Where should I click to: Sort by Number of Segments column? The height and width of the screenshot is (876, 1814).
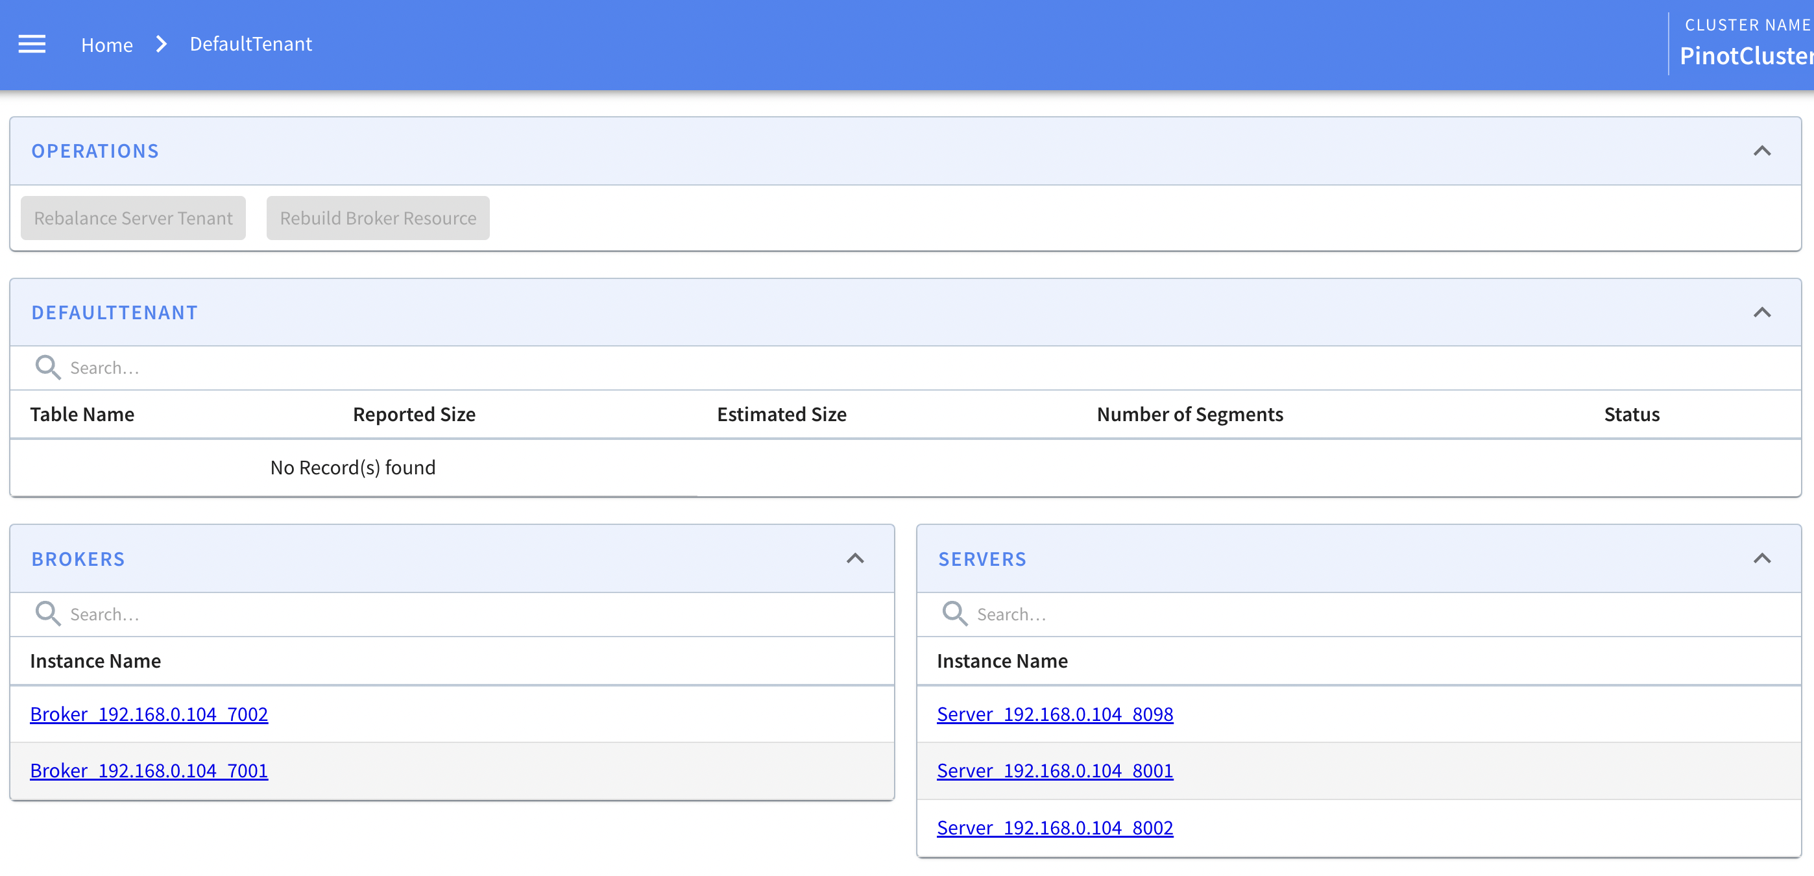coord(1189,414)
